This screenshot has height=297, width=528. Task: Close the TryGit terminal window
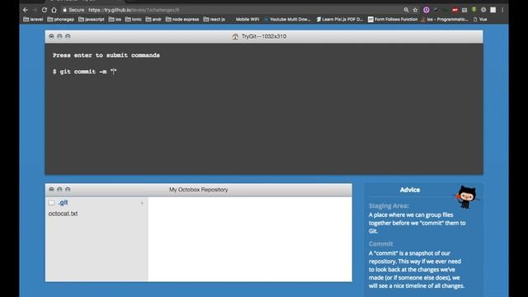[51, 36]
